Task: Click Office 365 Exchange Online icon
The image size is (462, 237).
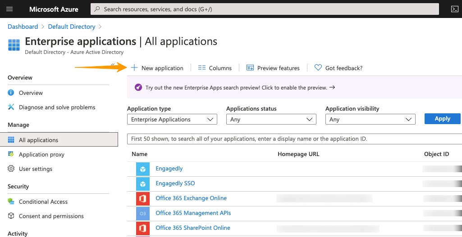Action: [x=143, y=198]
